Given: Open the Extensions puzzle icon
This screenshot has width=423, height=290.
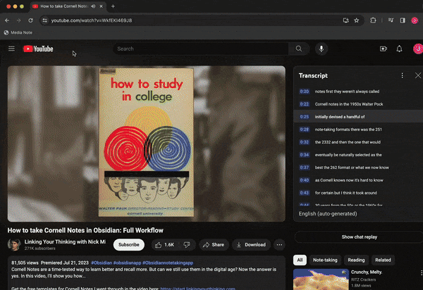Looking at the screenshot, I should tap(373, 20).
